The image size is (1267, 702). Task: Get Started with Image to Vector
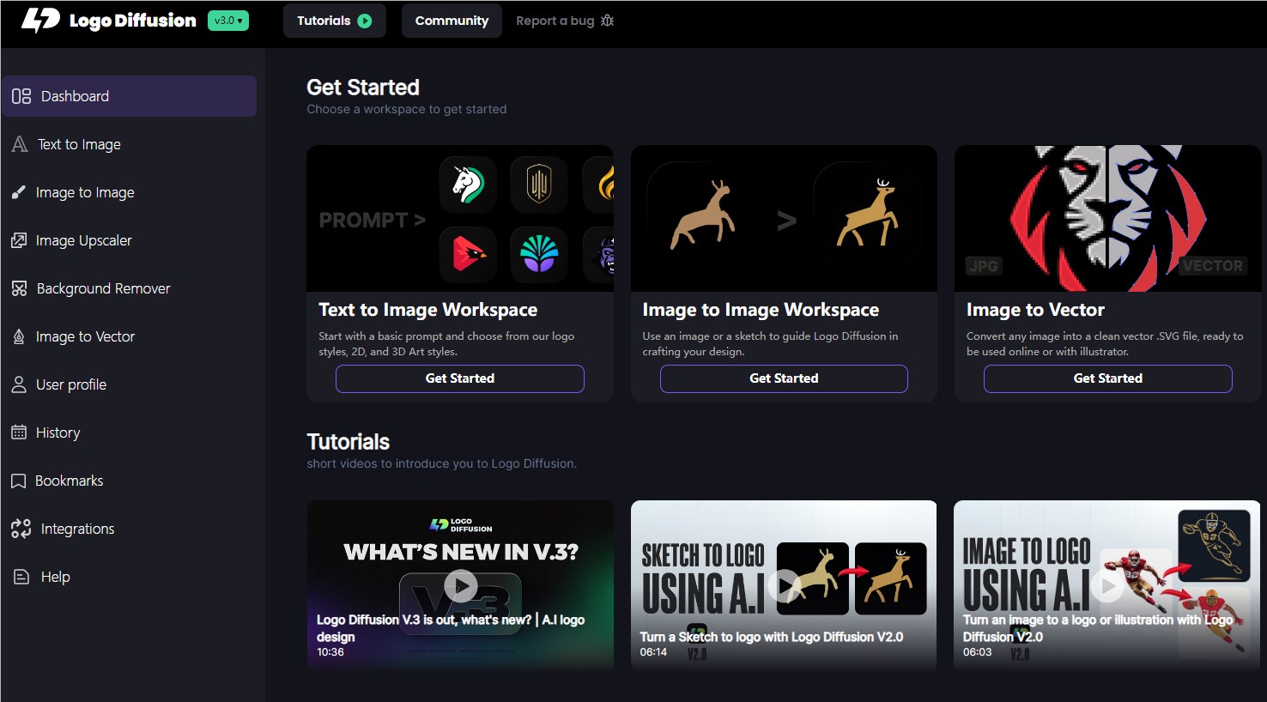[1107, 378]
